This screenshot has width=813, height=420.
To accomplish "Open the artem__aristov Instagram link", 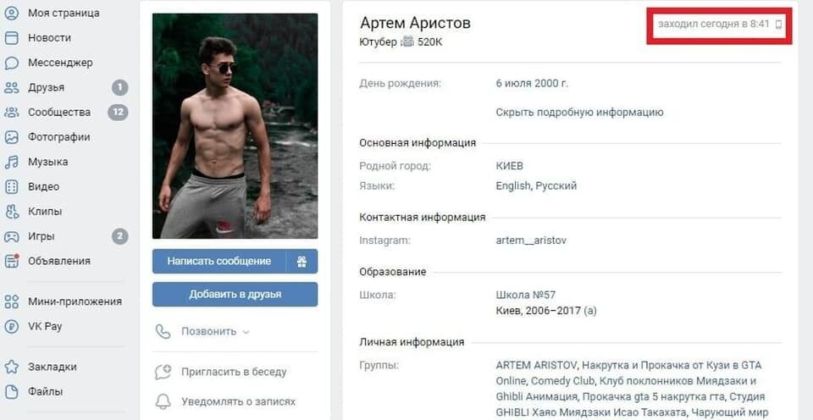I will tap(531, 240).
